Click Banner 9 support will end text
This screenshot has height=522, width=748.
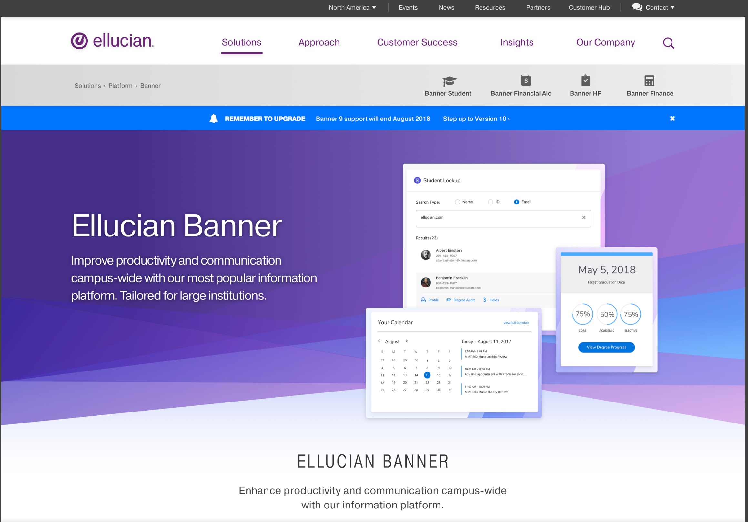(373, 119)
